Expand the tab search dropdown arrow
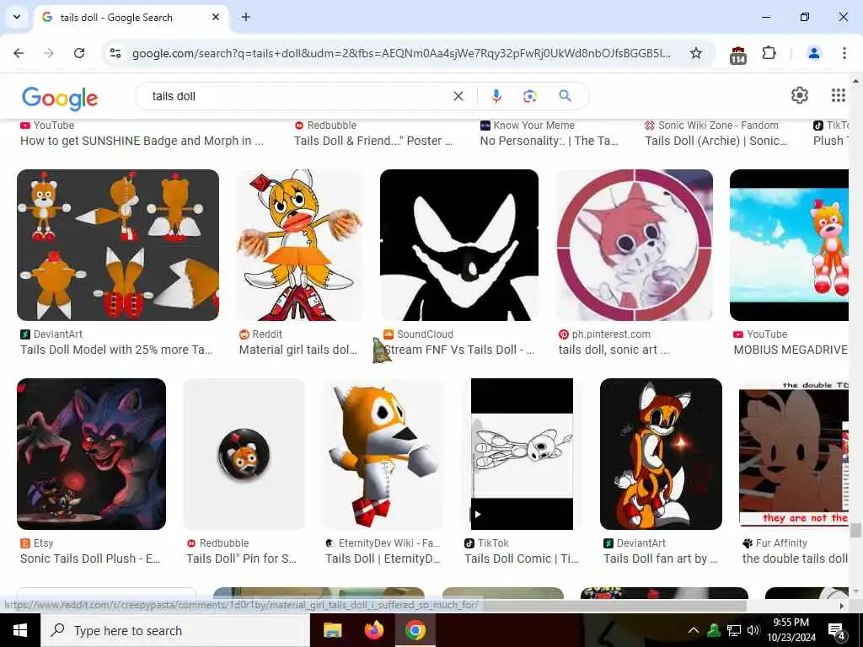 pos(17,17)
